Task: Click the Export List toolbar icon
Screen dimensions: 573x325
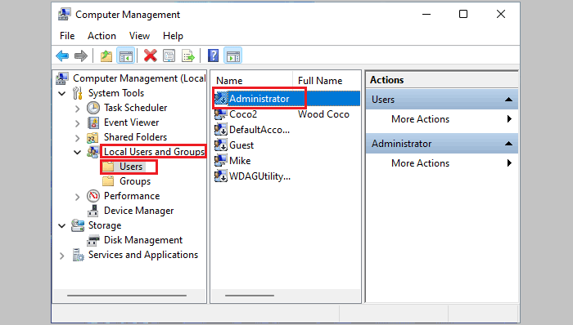Action: pyautogui.click(x=188, y=56)
